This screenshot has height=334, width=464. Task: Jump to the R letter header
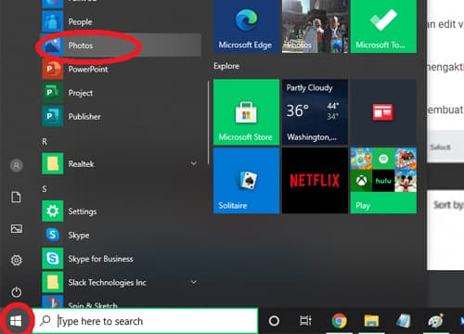(x=45, y=142)
